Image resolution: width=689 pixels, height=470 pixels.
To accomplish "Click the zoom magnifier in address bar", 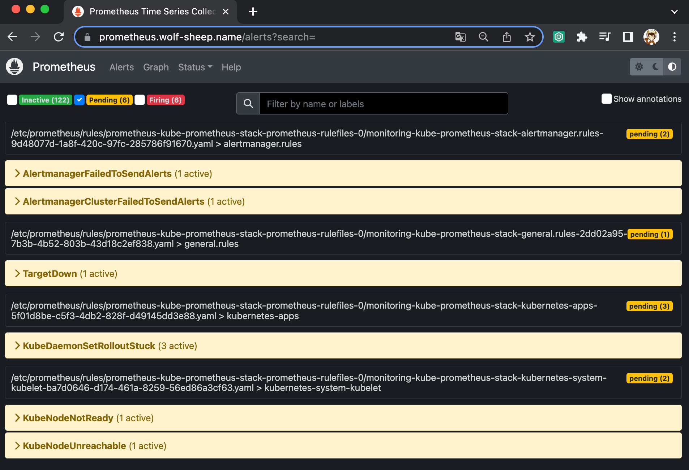I will 483,37.
